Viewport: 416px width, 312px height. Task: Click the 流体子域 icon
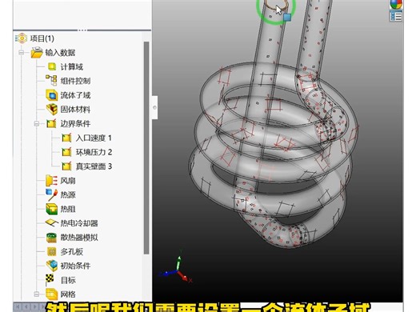(x=52, y=95)
